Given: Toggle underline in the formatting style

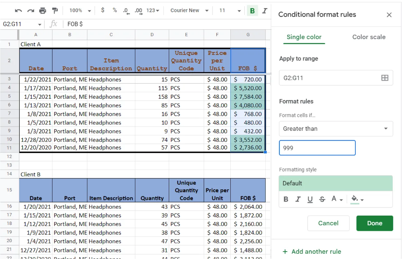Looking at the screenshot, I should pyautogui.click(x=310, y=199).
